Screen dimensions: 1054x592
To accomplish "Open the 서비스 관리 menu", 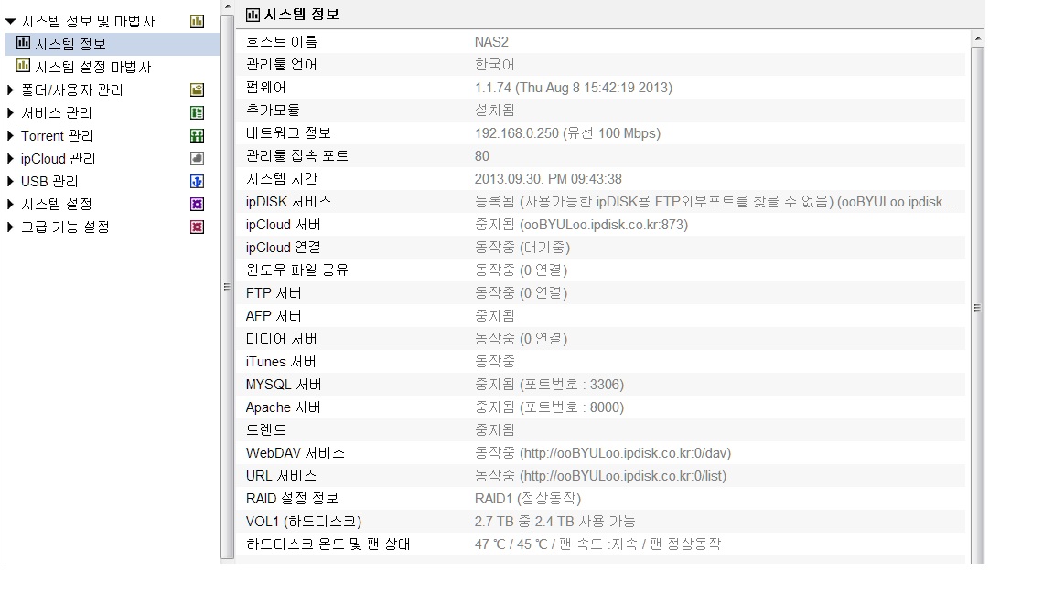I will (x=57, y=112).
